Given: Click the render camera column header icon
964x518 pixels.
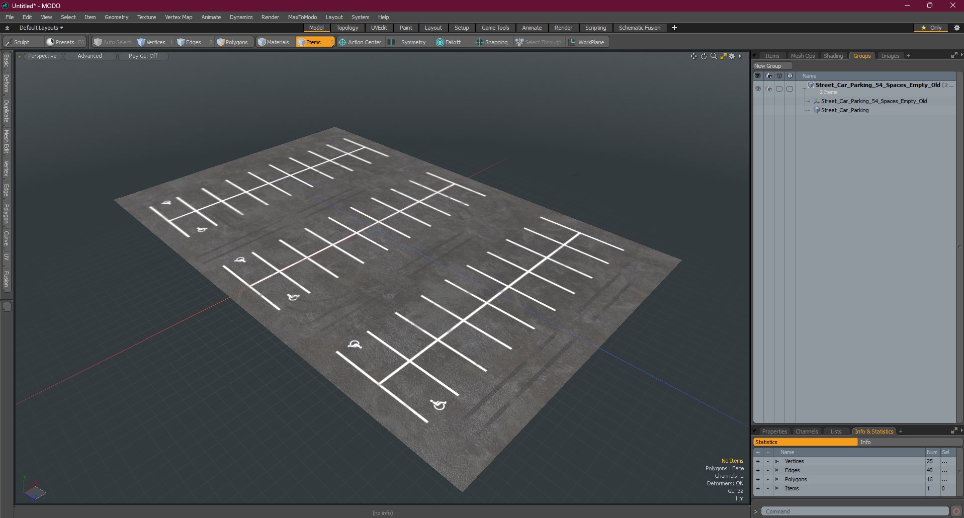Looking at the screenshot, I should point(769,76).
